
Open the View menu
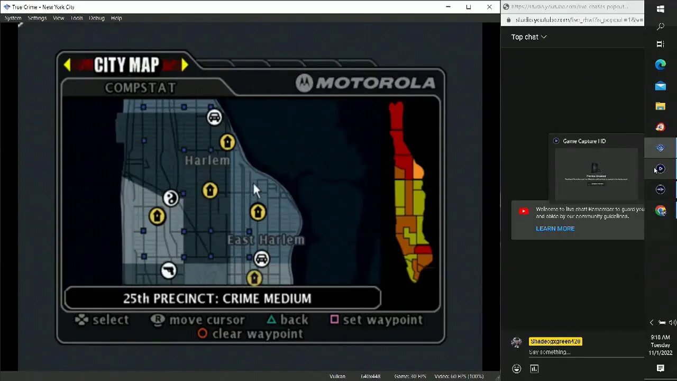click(x=58, y=18)
